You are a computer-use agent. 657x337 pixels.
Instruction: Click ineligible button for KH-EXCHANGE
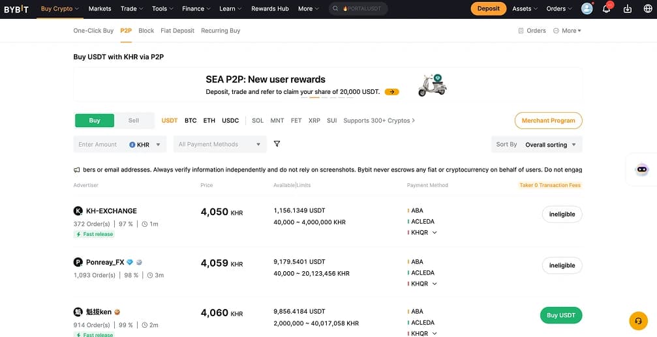[x=562, y=214]
